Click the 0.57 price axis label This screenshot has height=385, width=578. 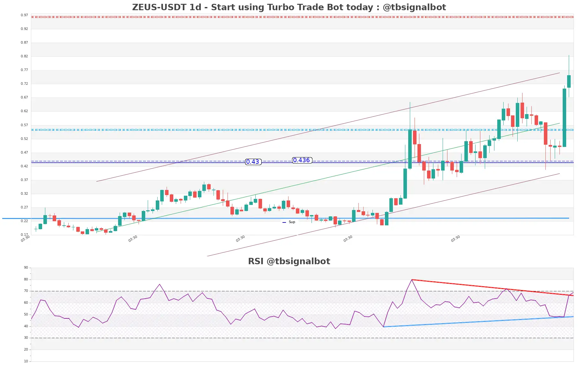click(x=24, y=125)
